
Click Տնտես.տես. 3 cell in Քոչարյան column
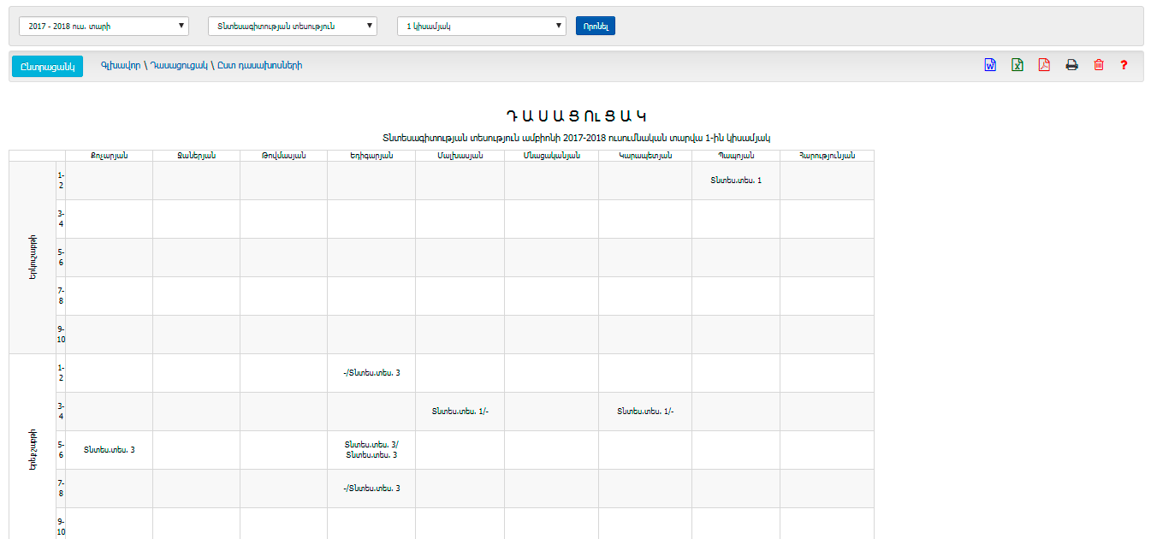click(x=109, y=450)
